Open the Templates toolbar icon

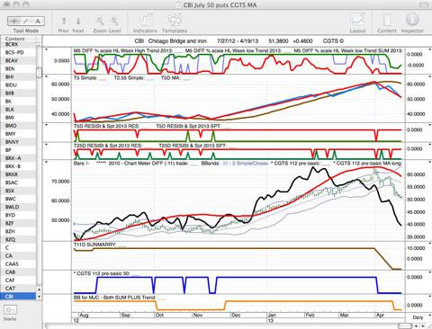pos(175,21)
